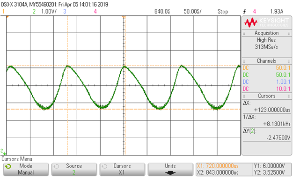Select channel 1 indicator in status bar
The height and width of the screenshot is (177, 293).
click(3, 12)
